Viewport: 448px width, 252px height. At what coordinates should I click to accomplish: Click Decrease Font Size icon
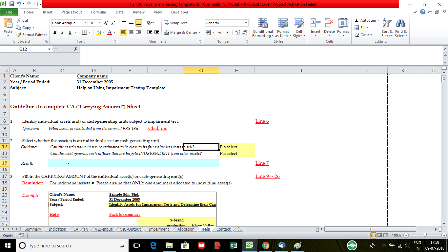113,23
